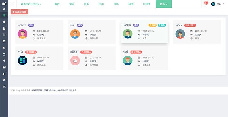Image resolution: width=228 pixels, height=117 pixels.
Task: Click the 项目负责人 badge next to 李白
Action: (x=31, y=52)
